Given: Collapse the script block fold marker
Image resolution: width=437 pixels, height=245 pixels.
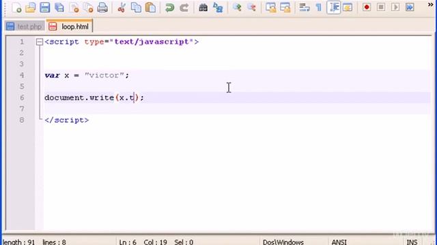Looking at the screenshot, I should click(40, 42).
